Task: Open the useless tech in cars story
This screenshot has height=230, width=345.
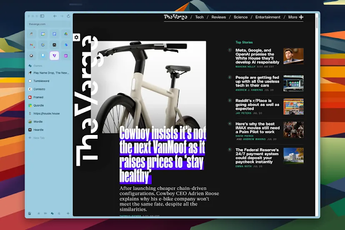Action: point(257,82)
